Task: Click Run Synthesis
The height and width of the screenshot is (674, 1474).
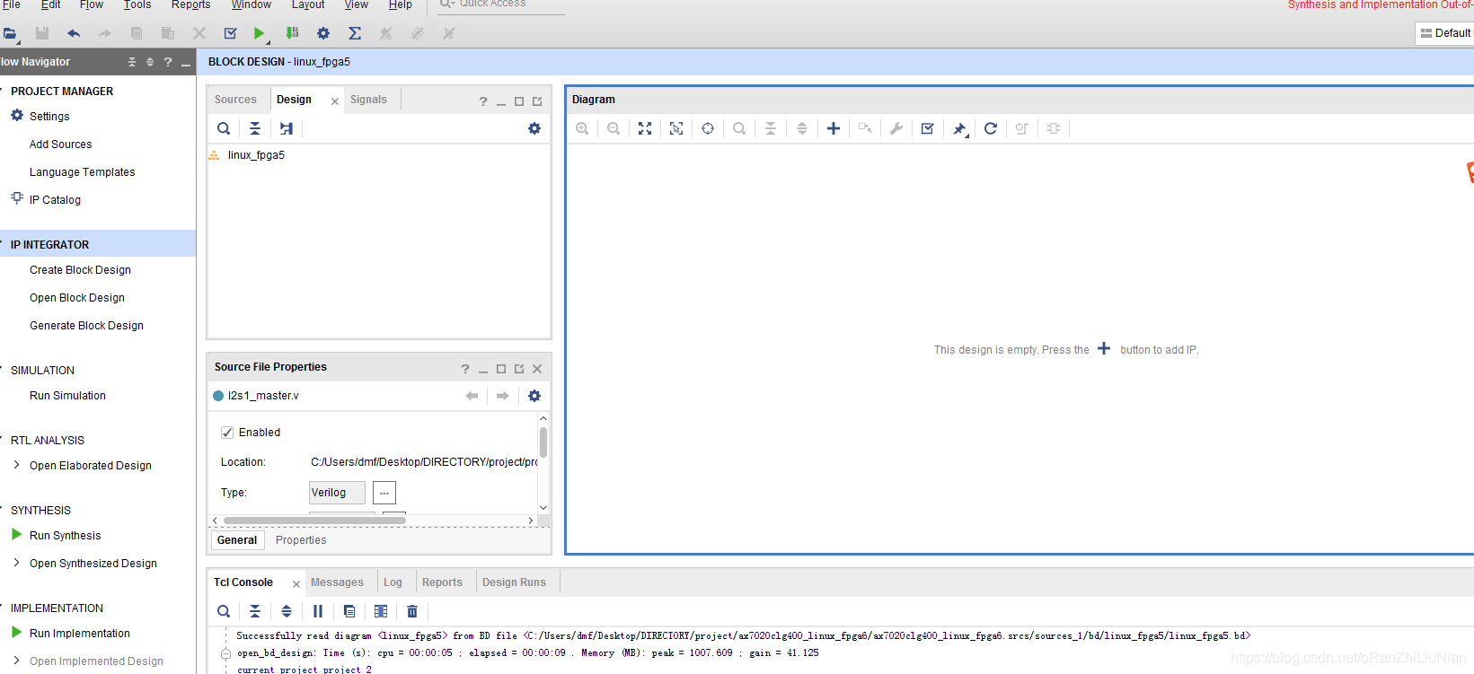Action: (x=65, y=536)
